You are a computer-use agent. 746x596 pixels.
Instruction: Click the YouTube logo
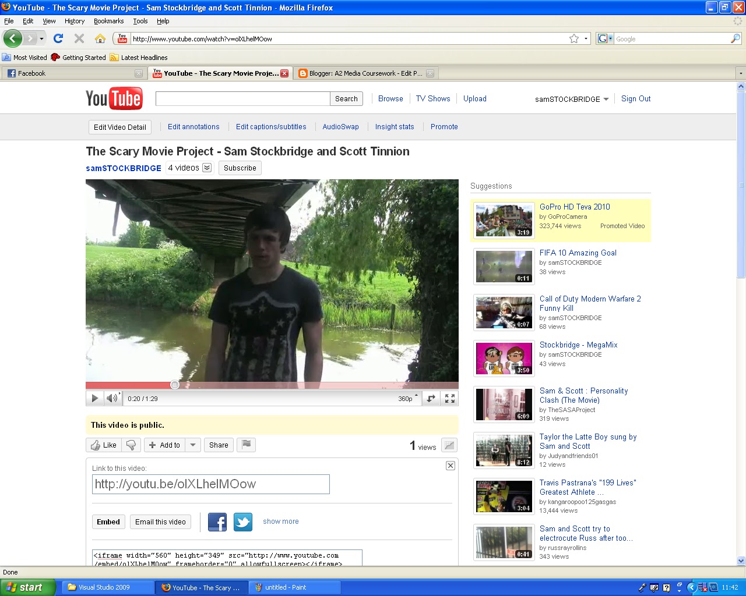(114, 98)
